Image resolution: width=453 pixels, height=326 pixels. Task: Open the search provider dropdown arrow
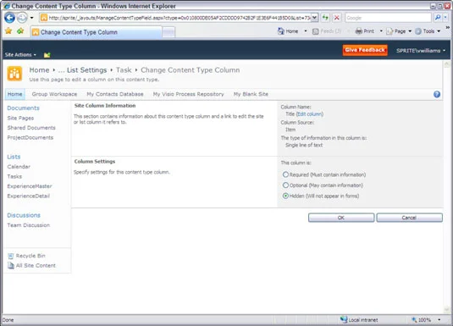coord(445,18)
